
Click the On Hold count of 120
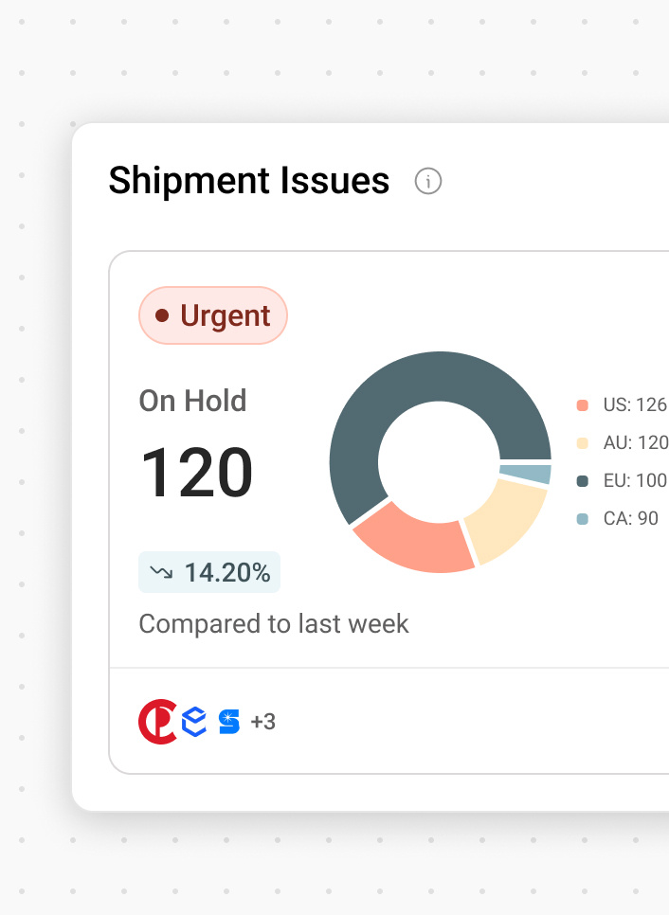(197, 473)
